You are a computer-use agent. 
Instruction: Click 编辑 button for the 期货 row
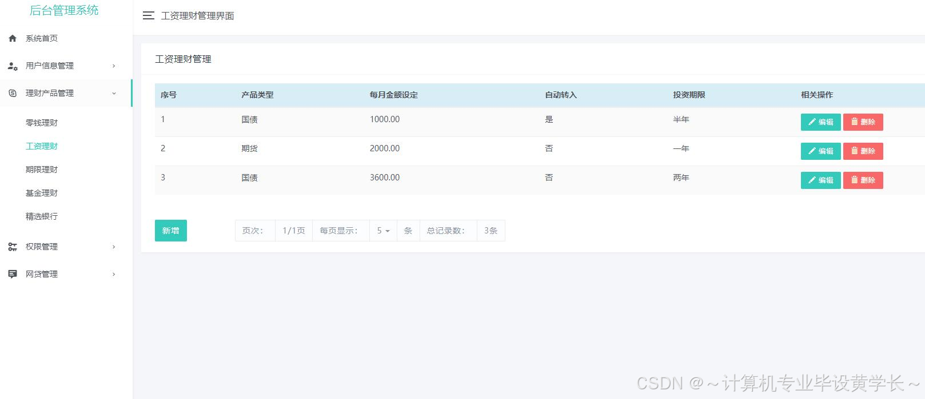click(x=820, y=151)
